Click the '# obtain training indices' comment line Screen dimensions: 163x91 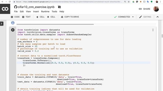click(56, 89)
